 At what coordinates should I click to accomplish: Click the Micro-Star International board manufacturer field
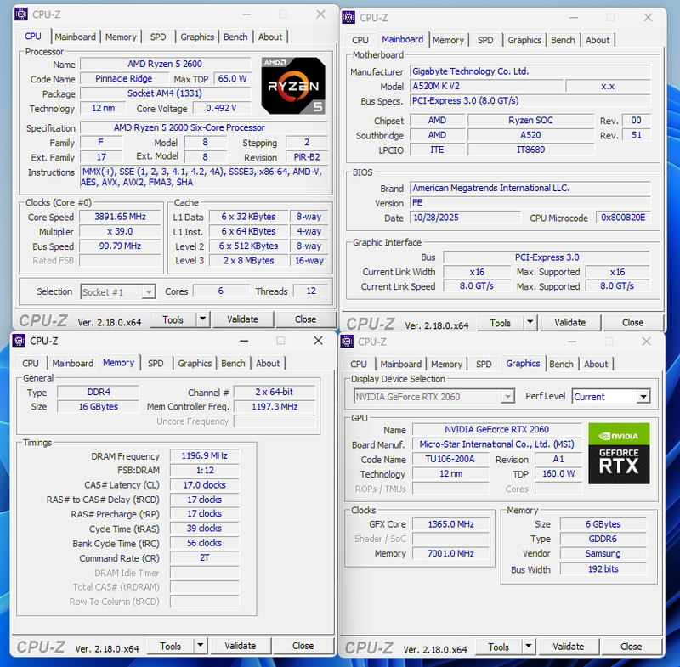click(497, 444)
